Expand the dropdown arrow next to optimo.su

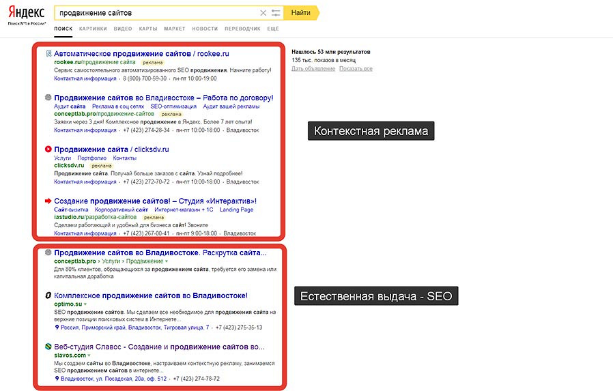click(x=85, y=304)
